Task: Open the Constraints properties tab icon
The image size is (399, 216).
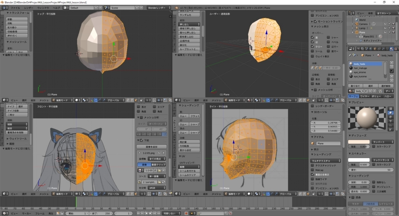Action: point(379,49)
